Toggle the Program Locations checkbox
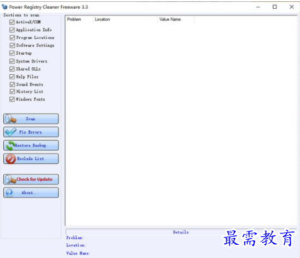 pyautogui.click(x=12, y=38)
